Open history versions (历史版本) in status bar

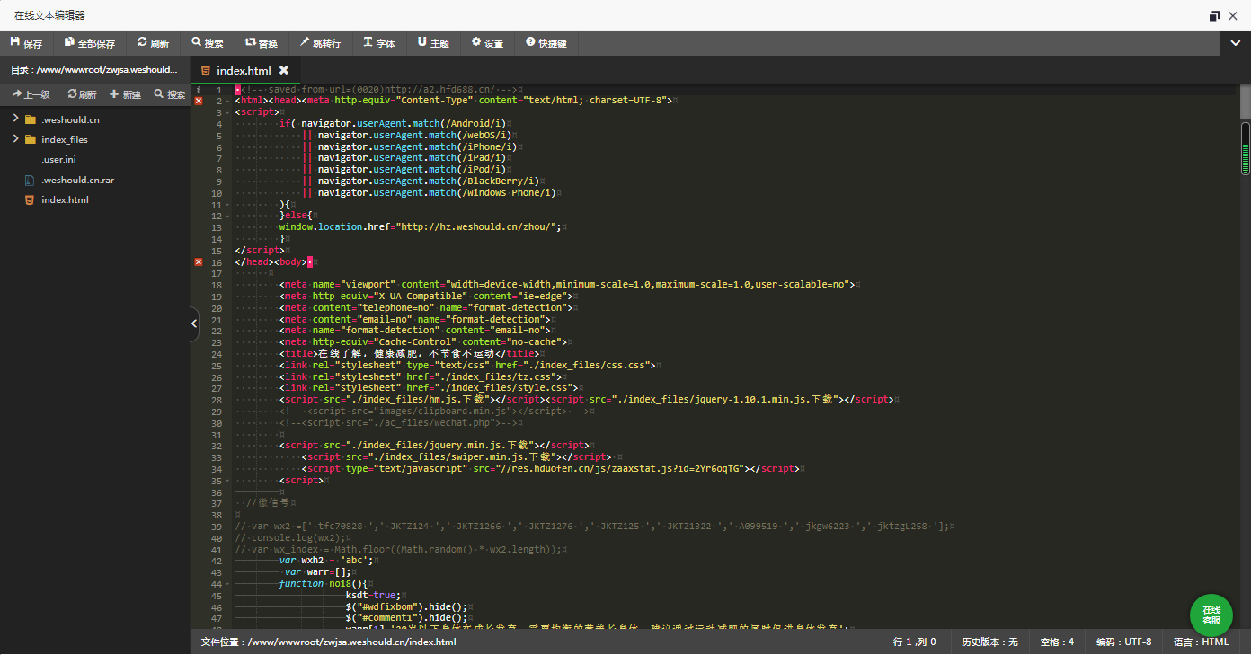pos(989,642)
